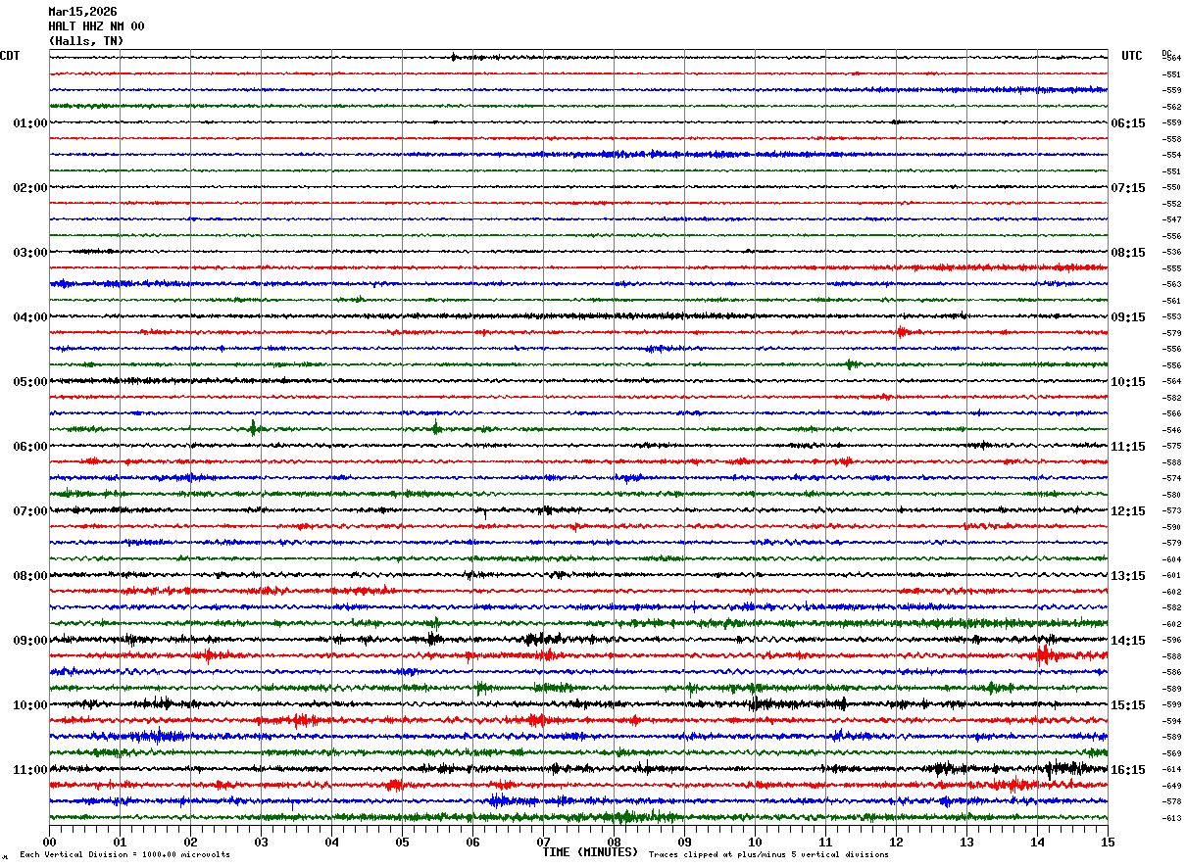Click the "Each Vertical Division = 1000.00 microvolts" note
1186x868 pixels.
124,855
